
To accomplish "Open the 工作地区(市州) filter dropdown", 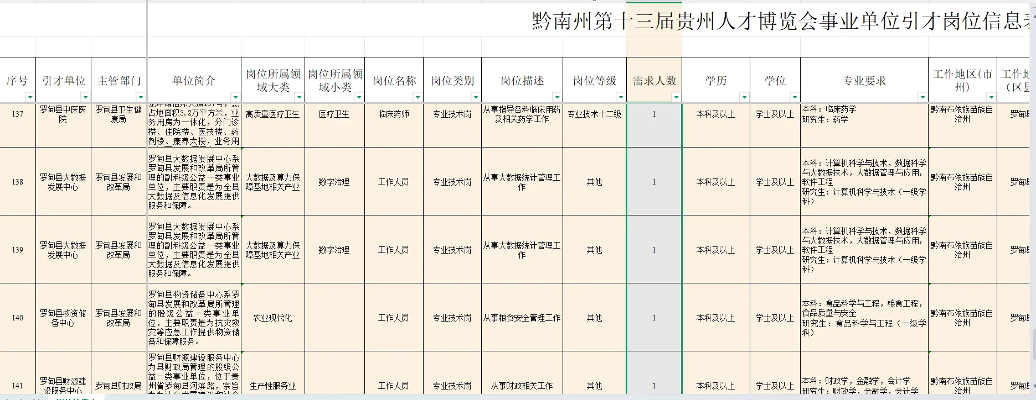I will tap(991, 97).
